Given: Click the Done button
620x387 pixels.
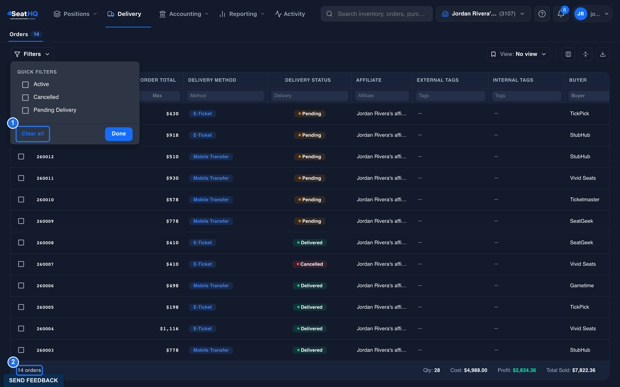Looking at the screenshot, I should coord(119,134).
